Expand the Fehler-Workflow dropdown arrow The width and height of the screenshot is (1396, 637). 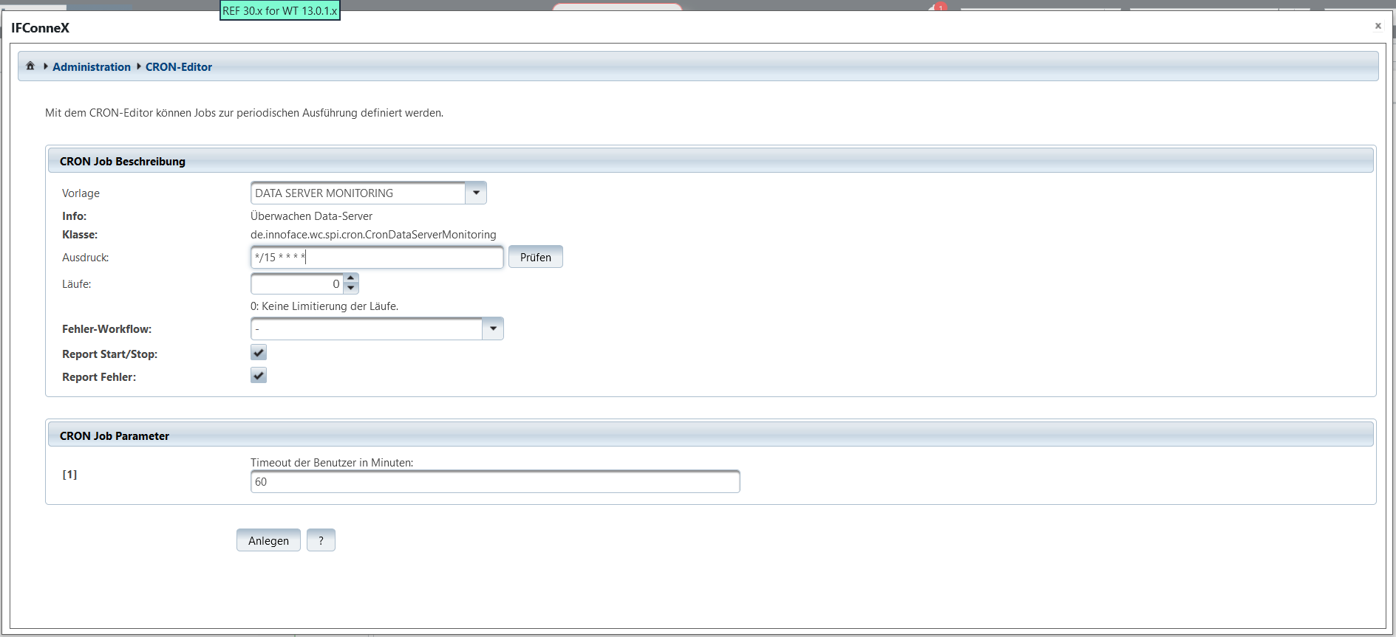coord(493,329)
